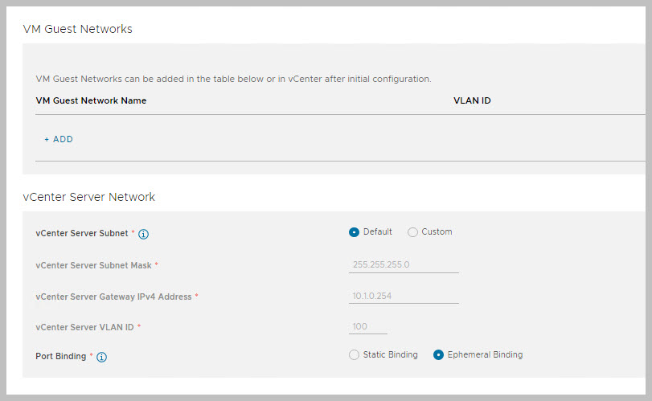Click the vCenter Server Subnet Mask label

(x=93, y=265)
